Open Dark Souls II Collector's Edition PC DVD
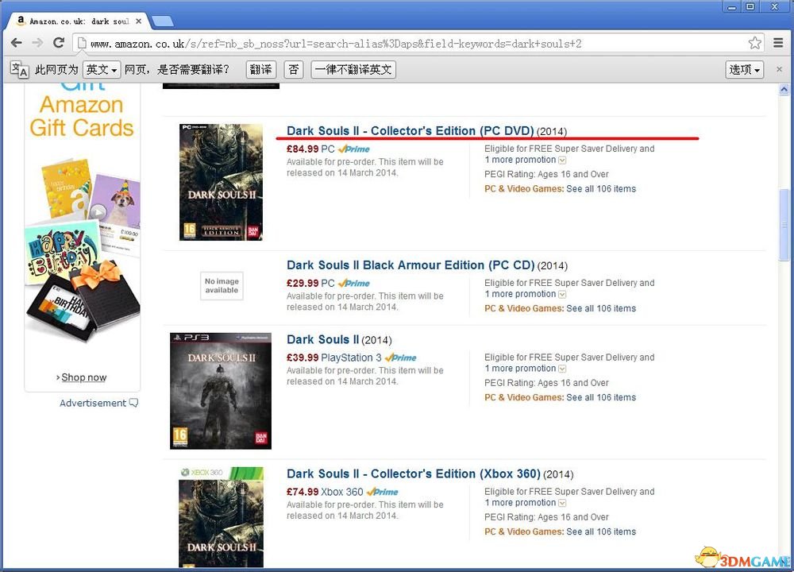Image resolution: width=794 pixels, height=572 pixels. point(410,131)
